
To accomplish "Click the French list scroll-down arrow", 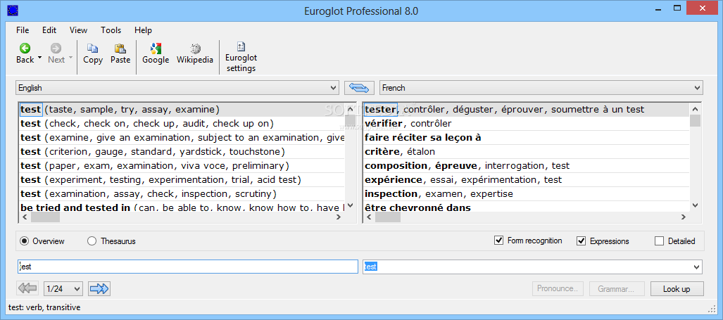I will pyautogui.click(x=696, y=206).
